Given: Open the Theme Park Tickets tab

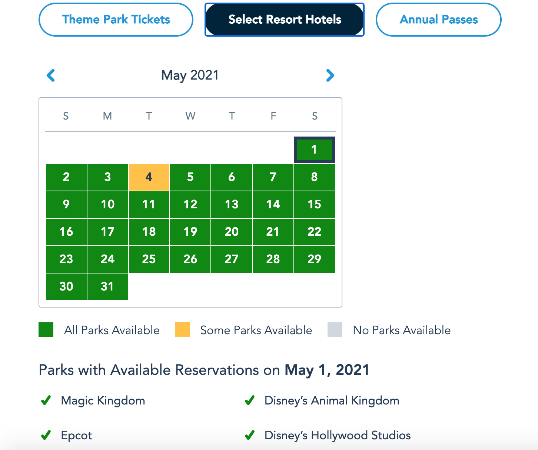Looking at the screenshot, I should [116, 20].
